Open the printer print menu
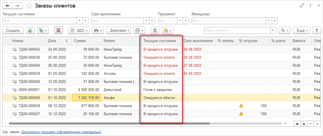Image resolution: width=323 pixels, height=136 pixels. pos(98,31)
